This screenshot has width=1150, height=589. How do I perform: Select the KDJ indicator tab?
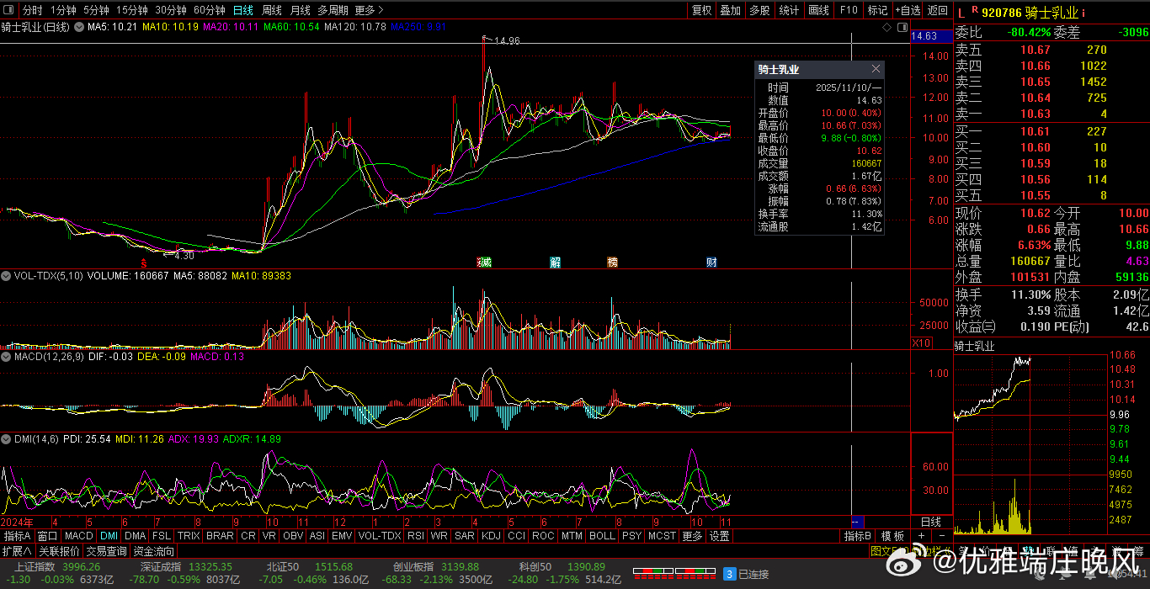[490, 536]
